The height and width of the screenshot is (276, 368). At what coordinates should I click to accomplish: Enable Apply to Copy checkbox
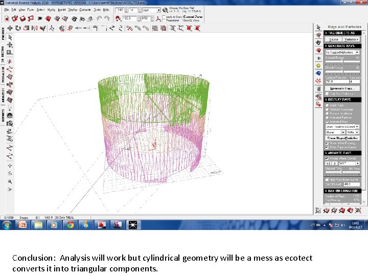point(164,17)
